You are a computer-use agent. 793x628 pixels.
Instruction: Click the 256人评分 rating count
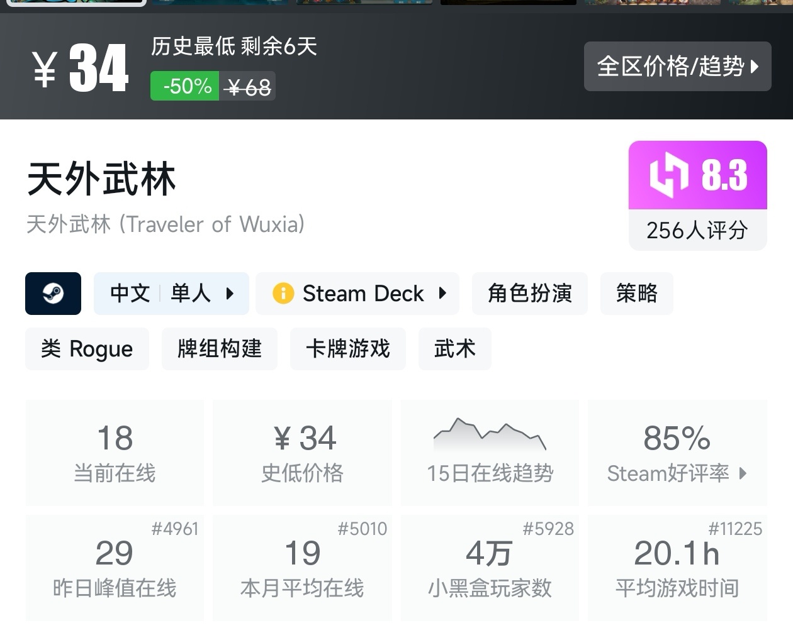697,231
